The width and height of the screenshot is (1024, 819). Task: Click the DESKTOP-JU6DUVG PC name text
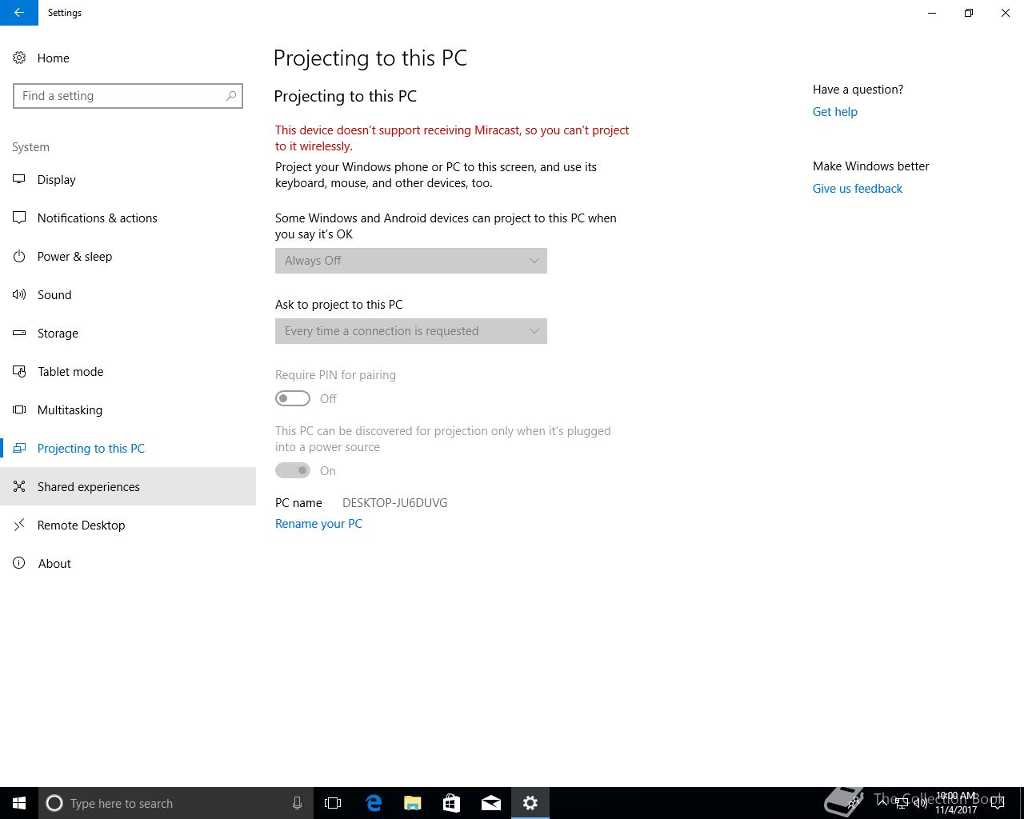click(x=394, y=503)
